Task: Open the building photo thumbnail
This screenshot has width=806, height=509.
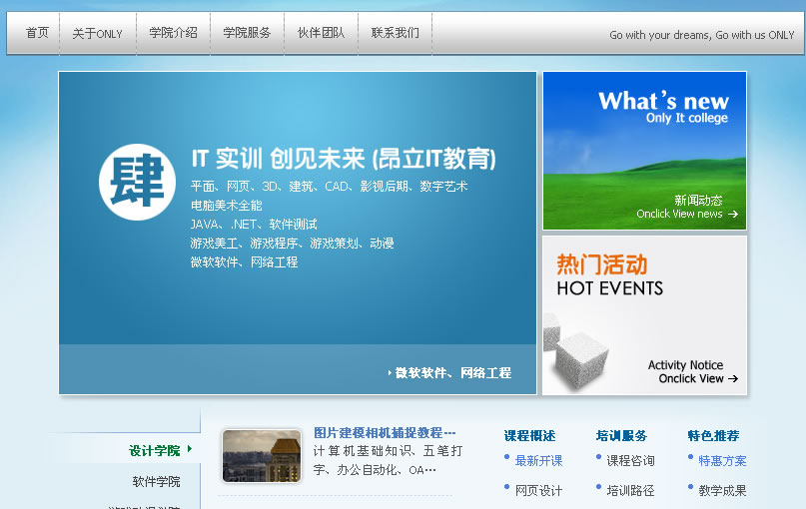Action: coord(262,456)
